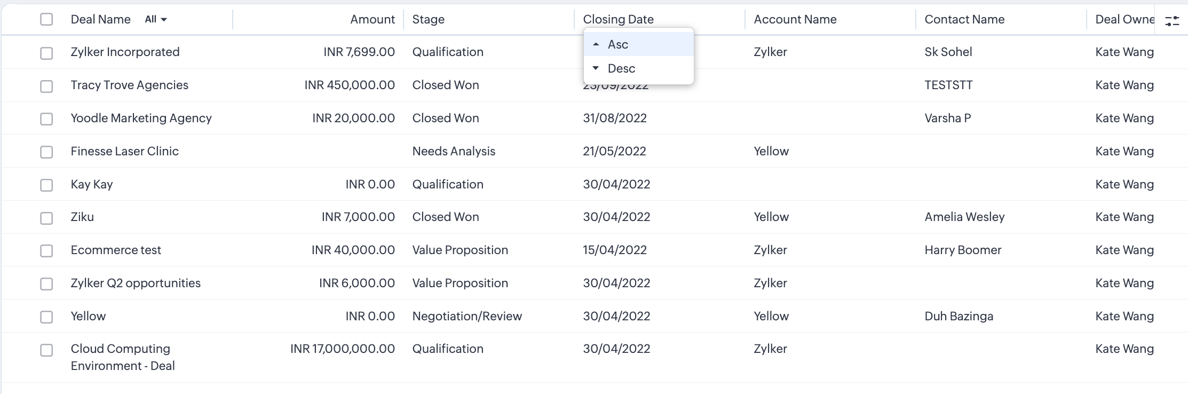Open the column settings icon
This screenshot has width=1188, height=394.
[x=1172, y=21]
